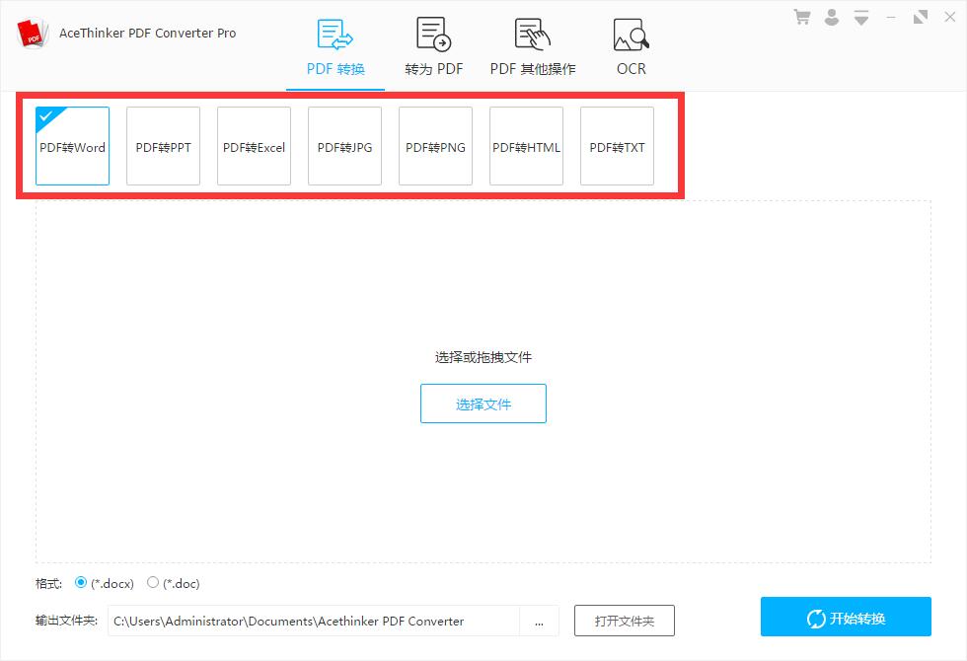This screenshot has height=661, width=967.
Task: Select the (*.docx) format radio button
Action: pyautogui.click(x=80, y=582)
